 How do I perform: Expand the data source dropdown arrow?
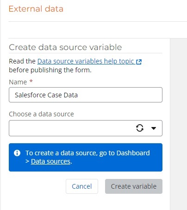tap(154, 128)
